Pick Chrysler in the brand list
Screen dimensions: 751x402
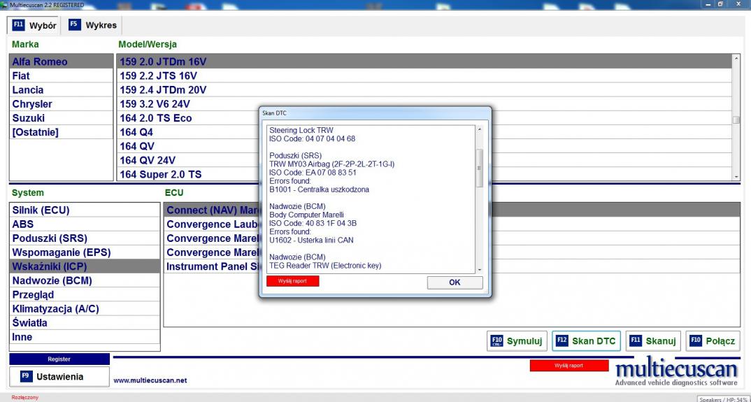point(62,104)
